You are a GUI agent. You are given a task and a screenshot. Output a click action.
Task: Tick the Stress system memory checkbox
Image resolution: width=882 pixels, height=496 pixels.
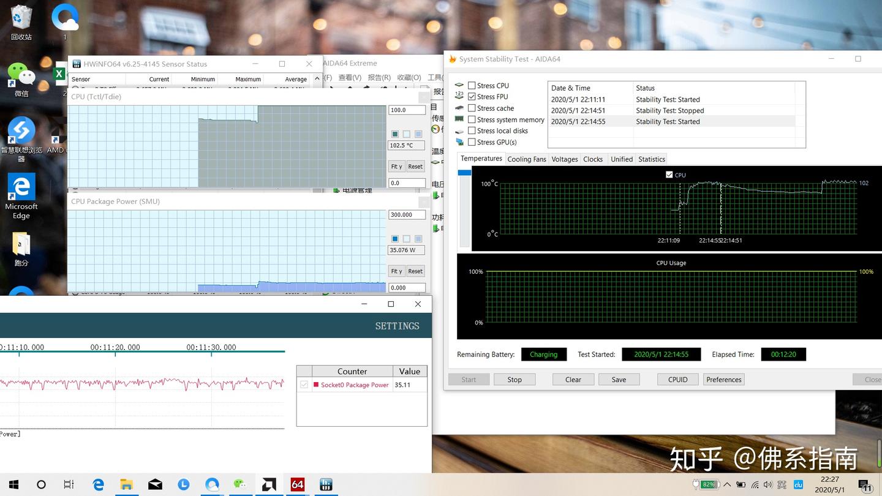click(472, 120)
